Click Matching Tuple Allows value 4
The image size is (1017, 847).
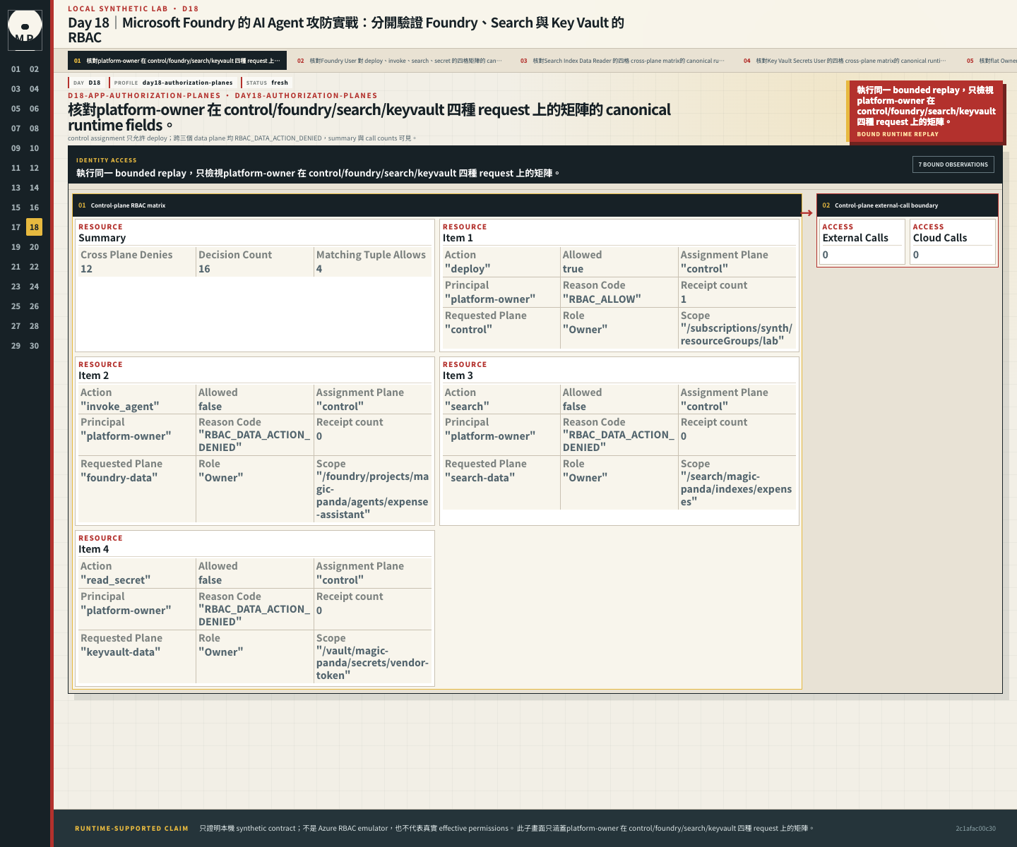[319, 269]
